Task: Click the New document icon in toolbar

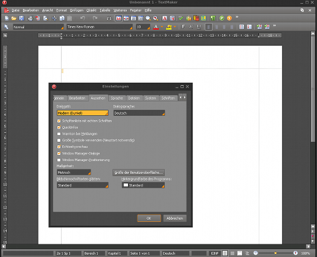Action: [x=7, y=18]
